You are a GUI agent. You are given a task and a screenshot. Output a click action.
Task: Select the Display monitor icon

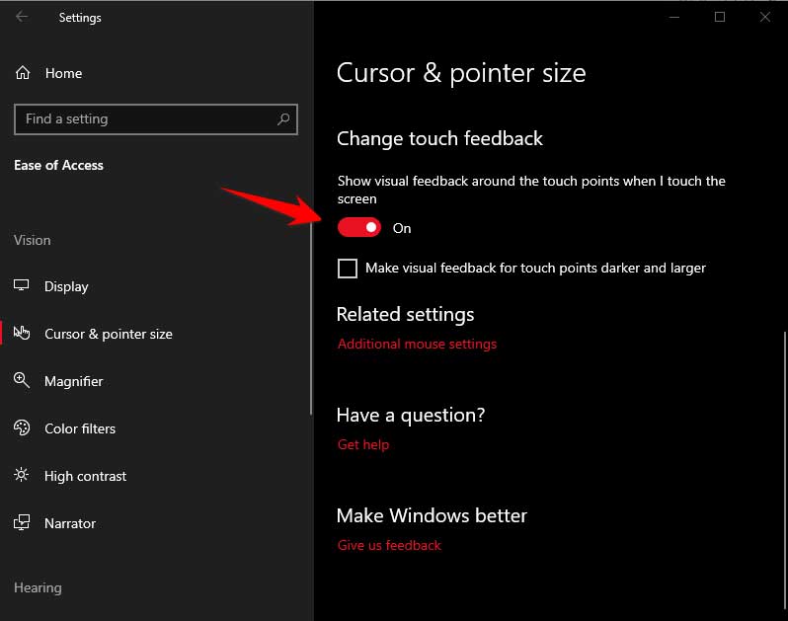21,285
